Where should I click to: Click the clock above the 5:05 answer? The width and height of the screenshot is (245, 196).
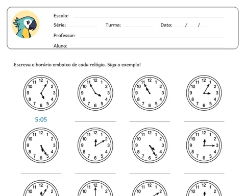point(41,93)
